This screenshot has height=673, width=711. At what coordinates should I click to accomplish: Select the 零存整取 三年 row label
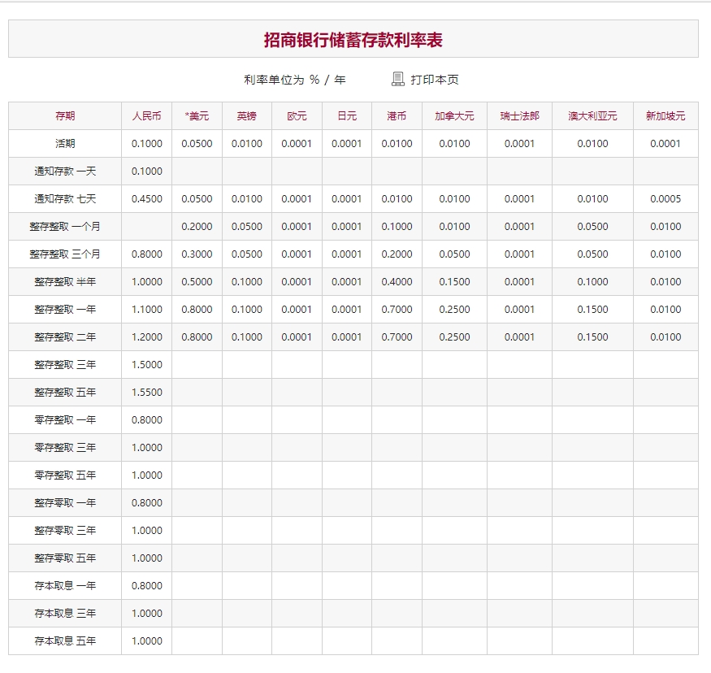click(x=65, y=448)
